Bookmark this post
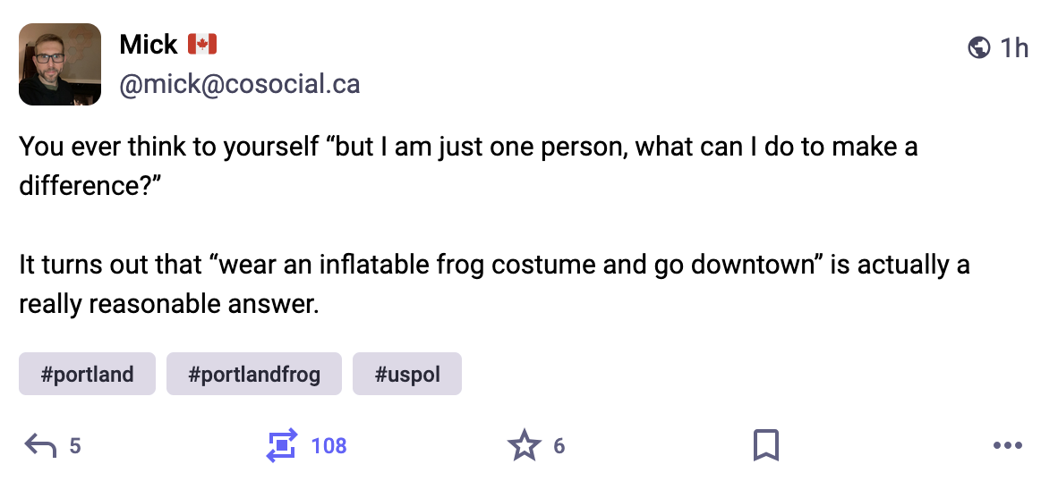Image resolution: width=1058 pixels, height=481 pixels. point(765,444)
